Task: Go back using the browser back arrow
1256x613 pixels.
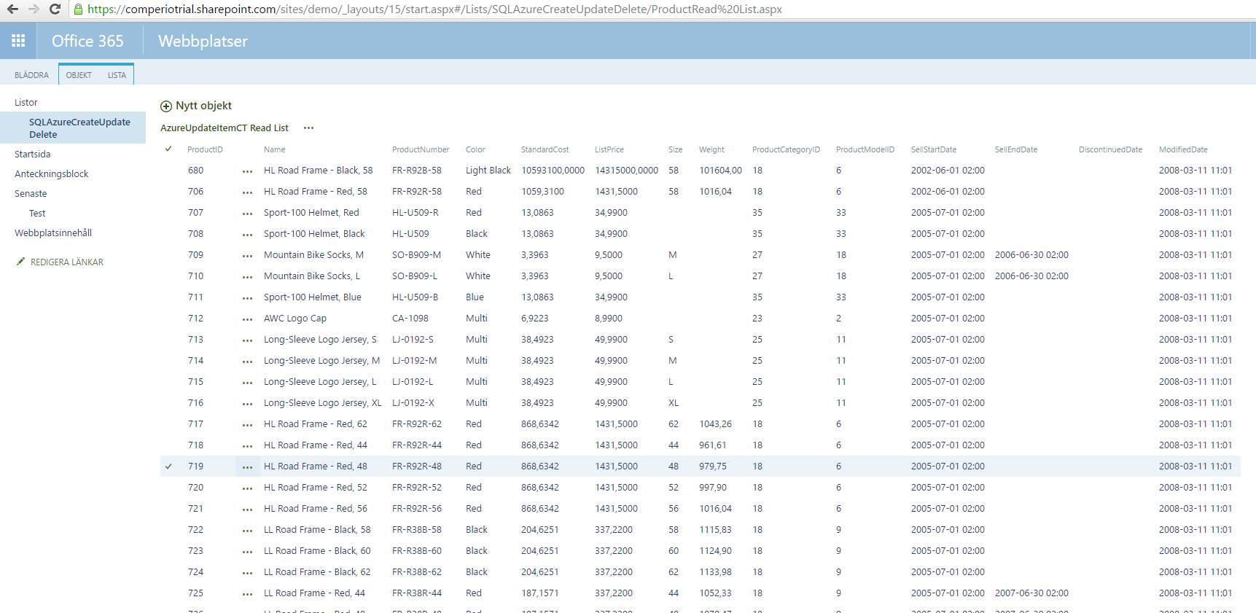Action: (x=12, y=9)
